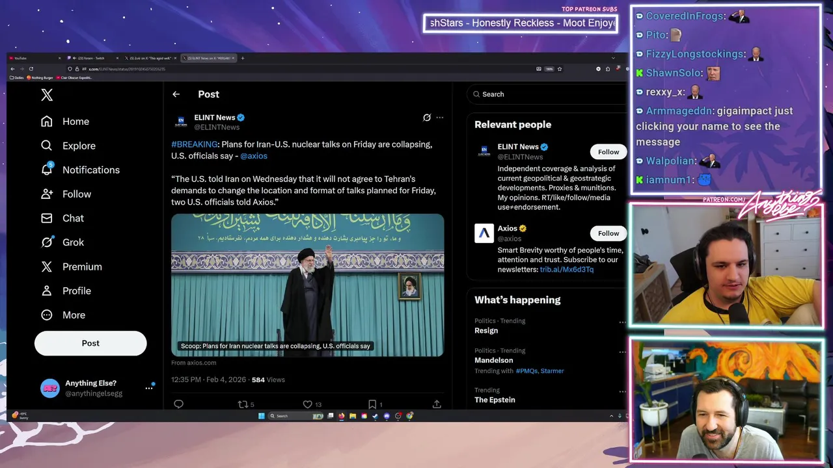
Task: Like the post with heart icon
Action: [307, 404]
